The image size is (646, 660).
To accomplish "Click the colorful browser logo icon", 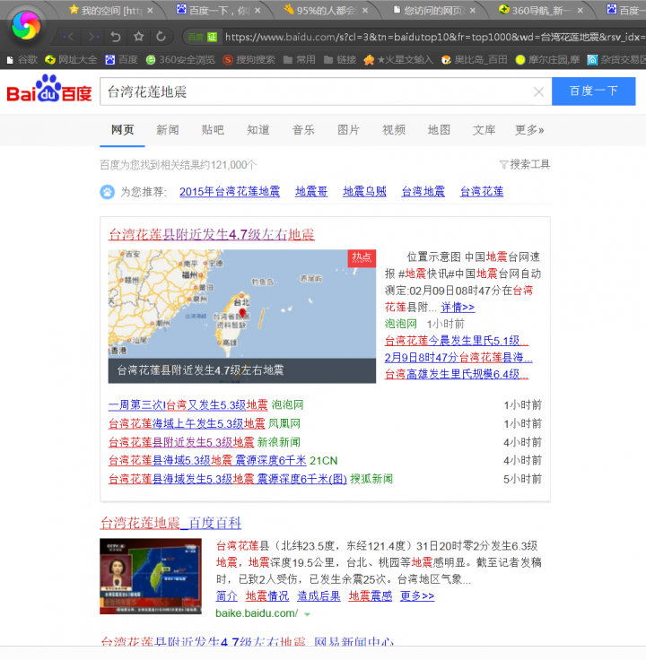I will [26, 25].
